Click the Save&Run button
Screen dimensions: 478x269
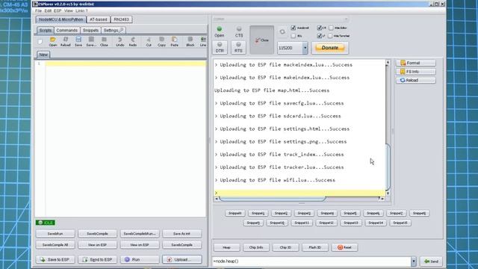click(x=55, y=234)
